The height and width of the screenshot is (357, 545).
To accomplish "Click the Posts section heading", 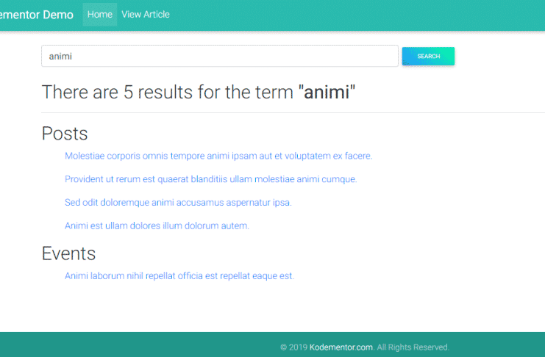I will (x=65, y=134).
